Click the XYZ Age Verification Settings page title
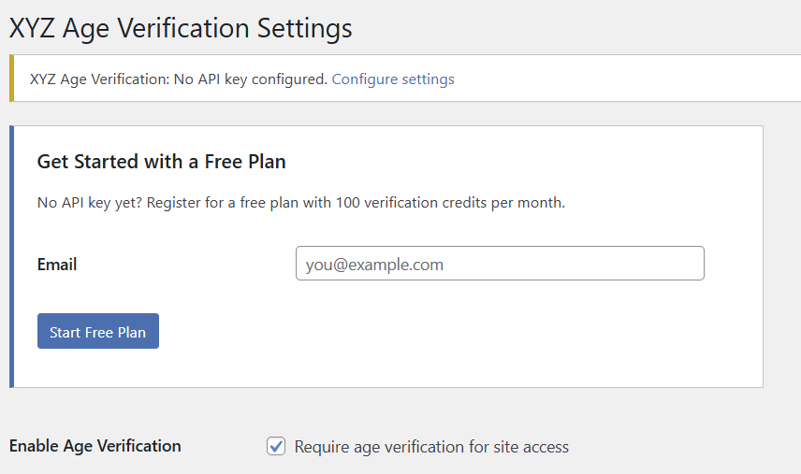The width and height of the screenshot is (801, 474). (181, 28)
